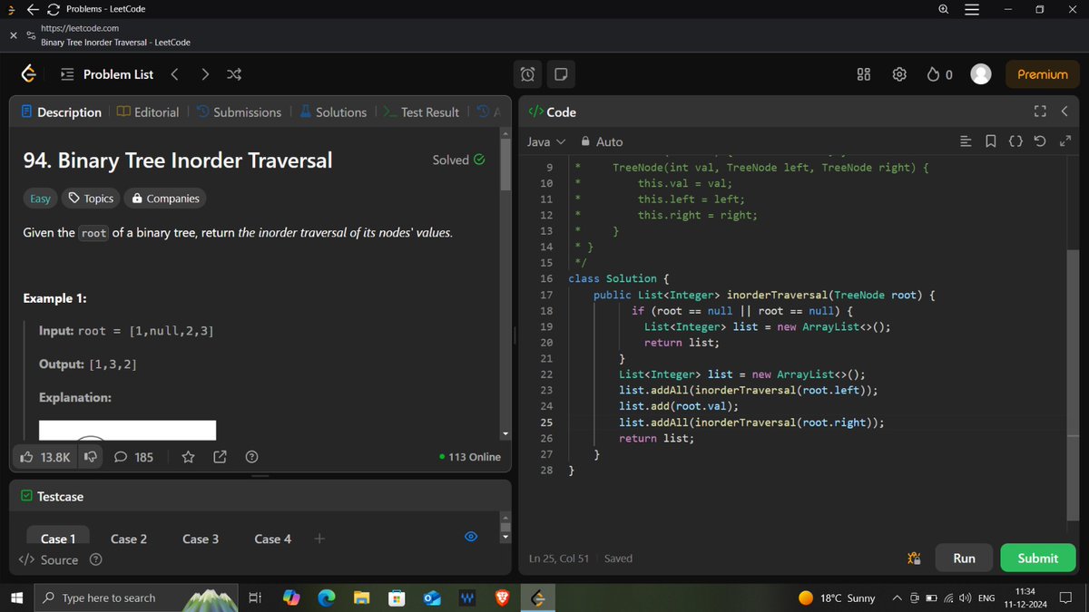Click the streak flame counter
Image resolution: width=1089 pixels, height=612 pixels.
[x=939, y=74]
